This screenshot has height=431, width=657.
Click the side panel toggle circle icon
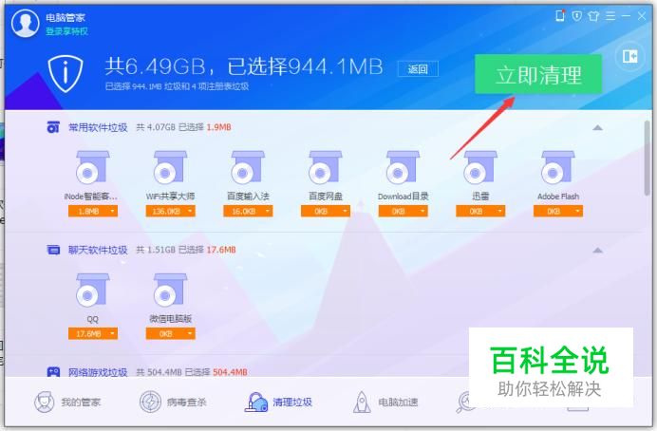tap(629, 56)
